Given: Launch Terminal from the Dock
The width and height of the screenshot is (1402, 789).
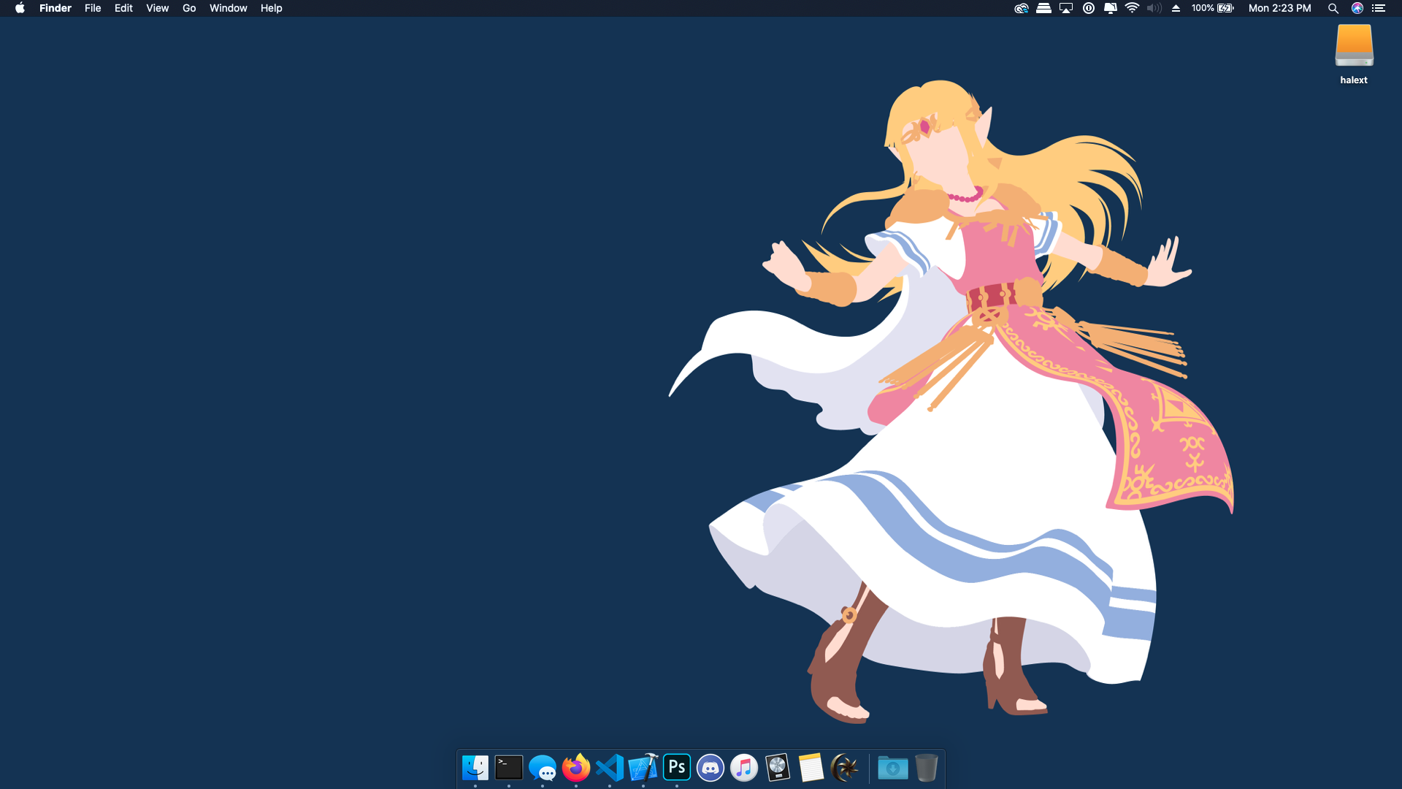Looking at the screenshot, I should tap(509, 768).
